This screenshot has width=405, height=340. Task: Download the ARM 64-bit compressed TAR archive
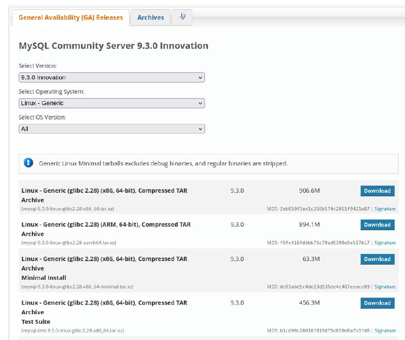(377, 225)
